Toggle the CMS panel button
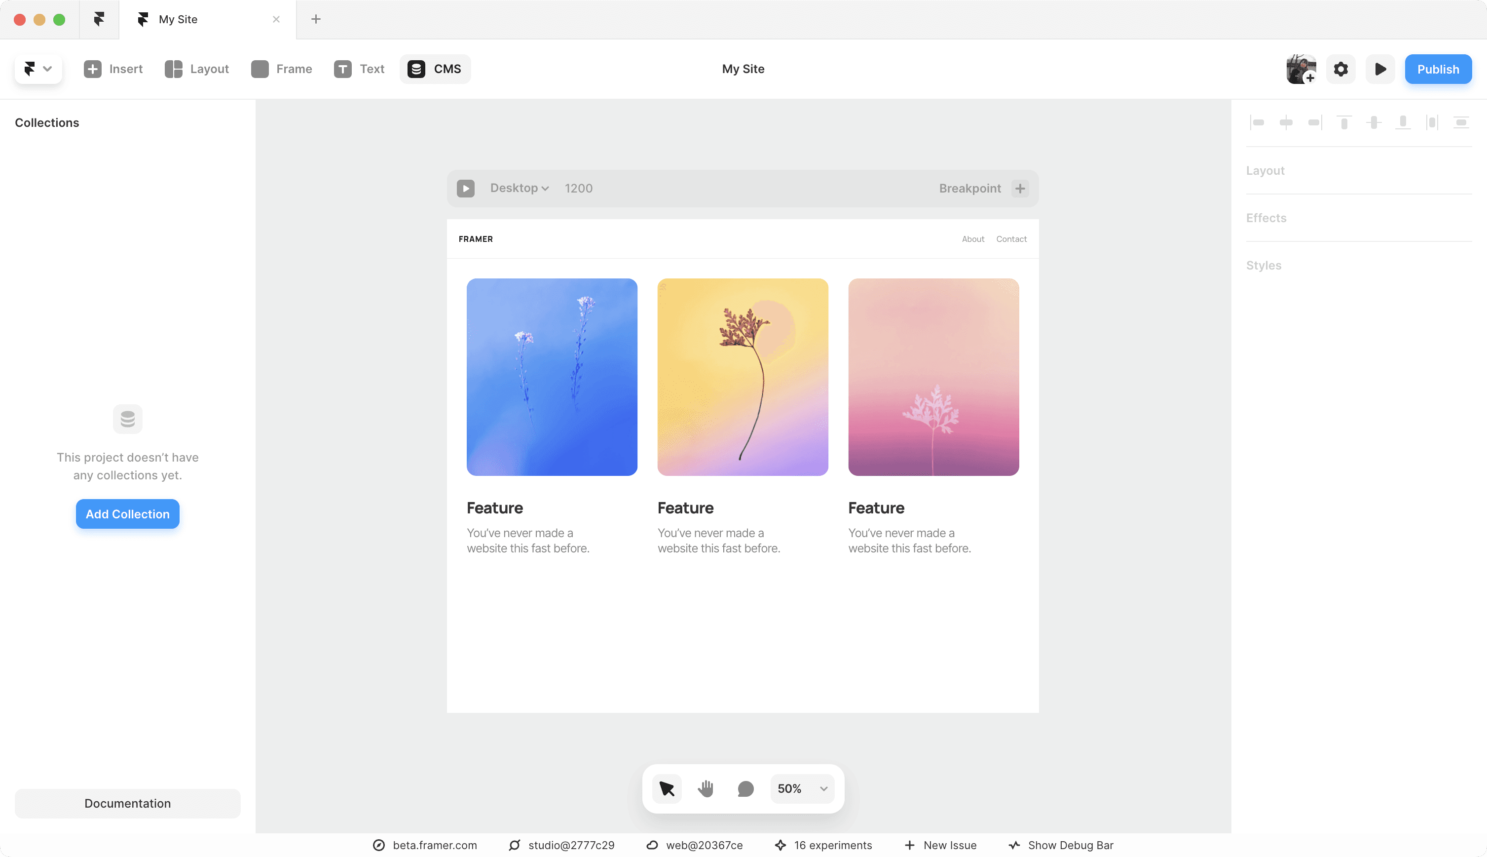 click(x=435, y=69)
